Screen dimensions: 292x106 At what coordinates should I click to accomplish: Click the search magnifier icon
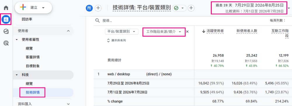(98, 20)
